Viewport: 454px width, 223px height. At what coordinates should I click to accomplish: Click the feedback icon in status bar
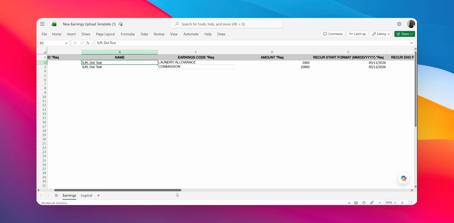click(372, 203)
